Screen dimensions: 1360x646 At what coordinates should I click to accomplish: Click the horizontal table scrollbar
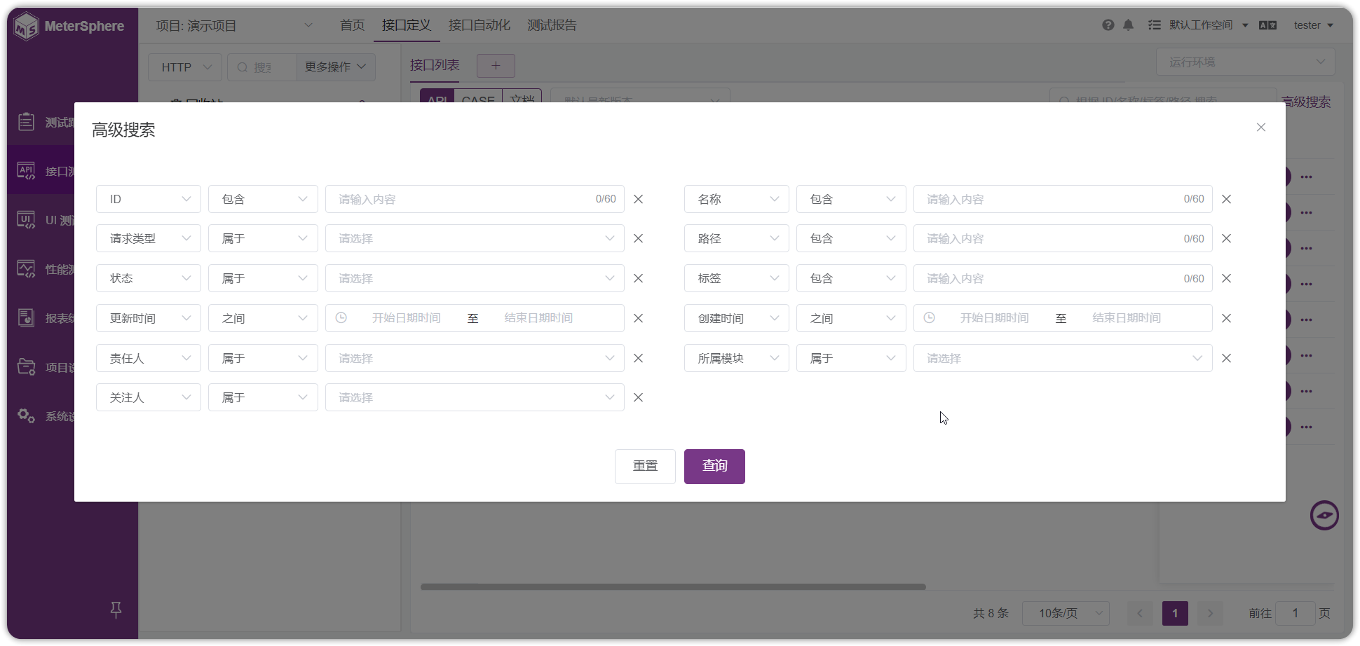673,587
